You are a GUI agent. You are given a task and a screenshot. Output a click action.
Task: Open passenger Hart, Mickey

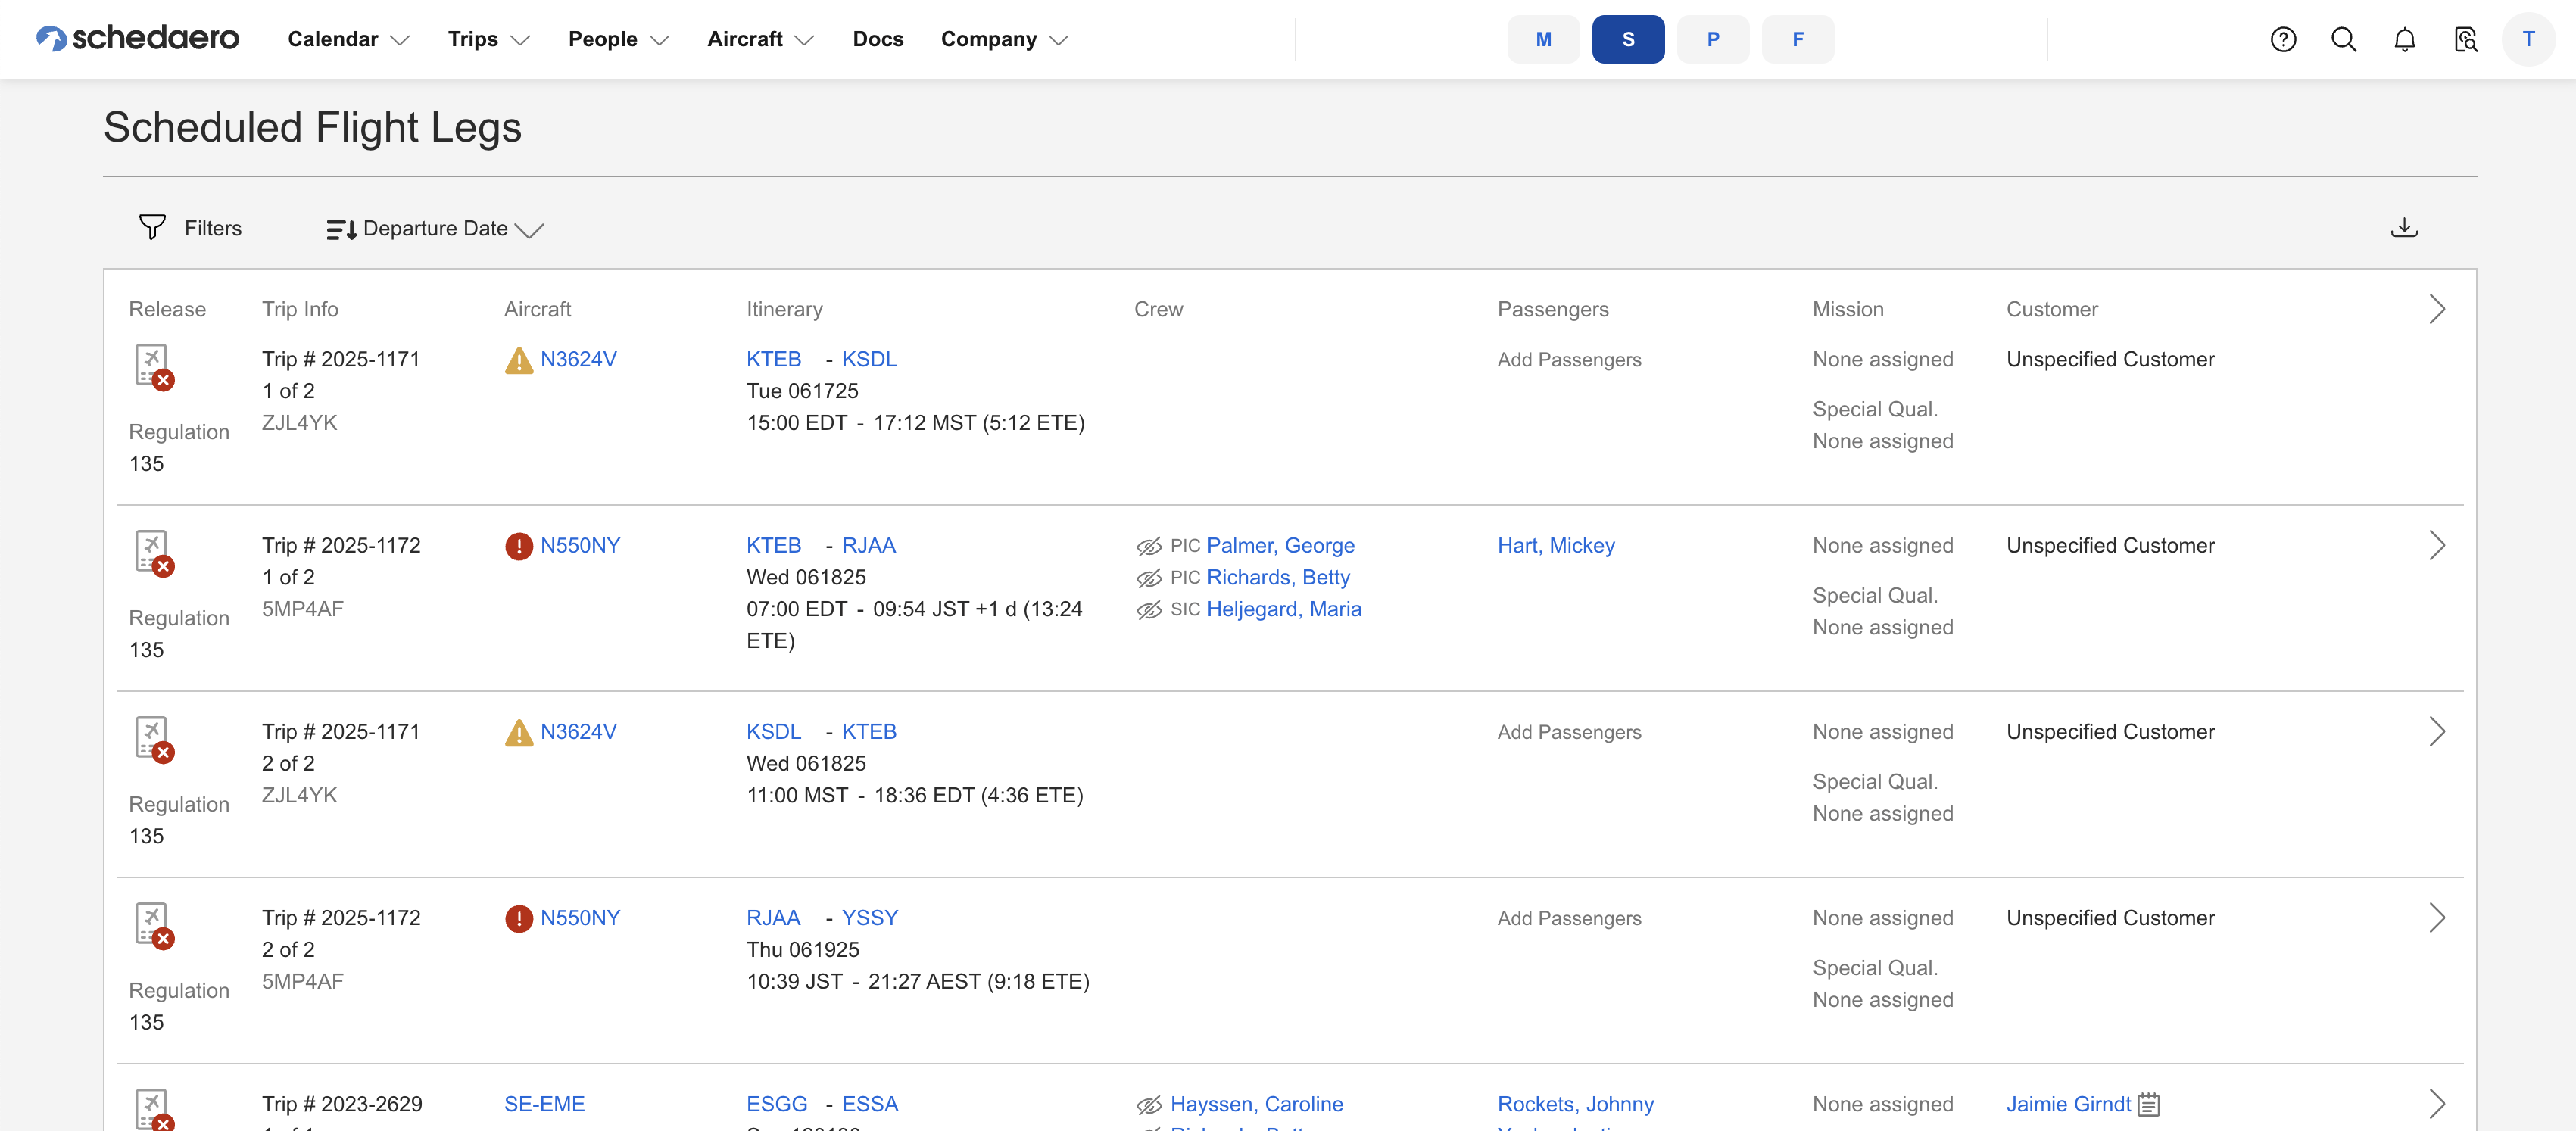pos(1556,545)
